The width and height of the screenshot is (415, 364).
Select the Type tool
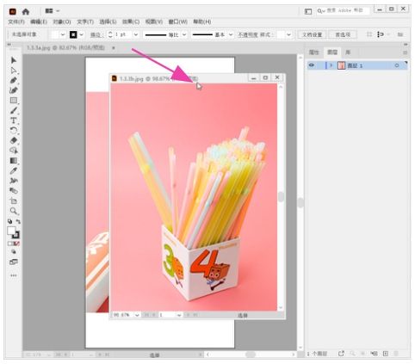(x=14, y=120)
